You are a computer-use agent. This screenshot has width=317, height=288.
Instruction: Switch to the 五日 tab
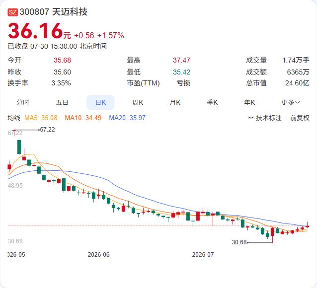62,102
